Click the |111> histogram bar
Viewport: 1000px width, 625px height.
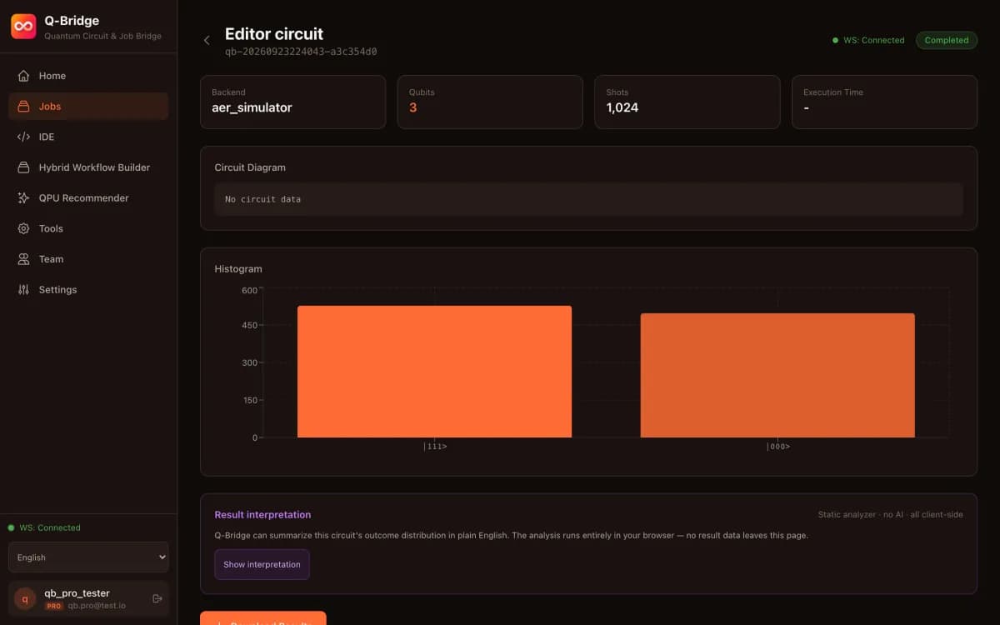434,372
